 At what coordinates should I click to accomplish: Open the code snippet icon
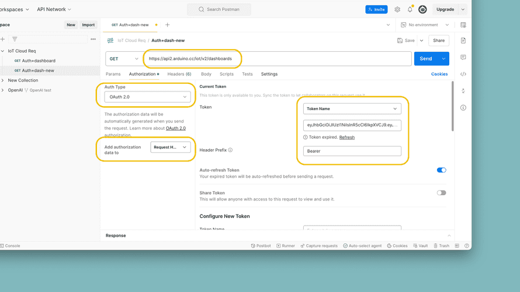tap(463, 74)
